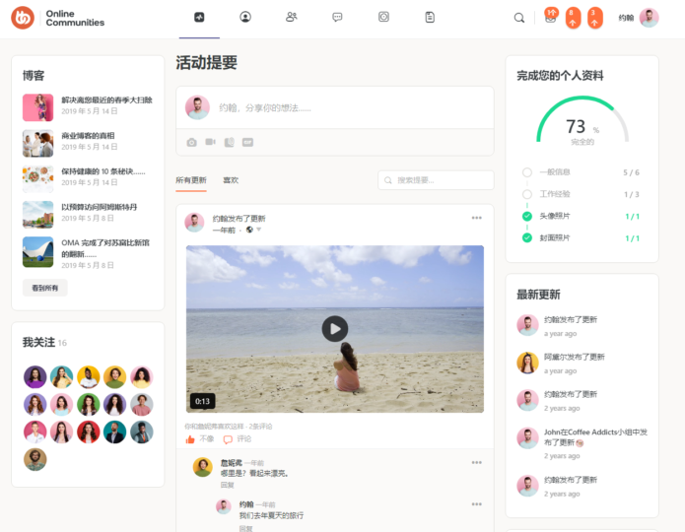The width and height of the screenshot is (685, 532).
Task: Switch to the 喜欢 tab
Action: pos(231,180)
